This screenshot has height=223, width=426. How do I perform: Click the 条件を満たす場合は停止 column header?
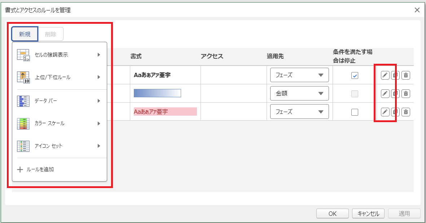(x=353, y=56)
